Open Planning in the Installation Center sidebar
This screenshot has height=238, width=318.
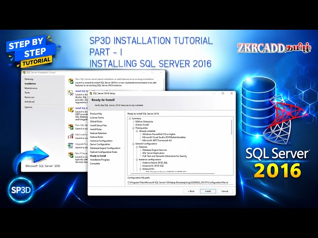29,79
